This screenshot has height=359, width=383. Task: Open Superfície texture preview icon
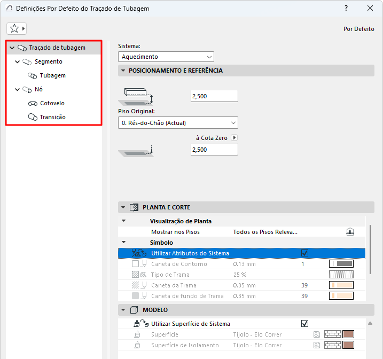pyautogui.click(x=317, y=334)
